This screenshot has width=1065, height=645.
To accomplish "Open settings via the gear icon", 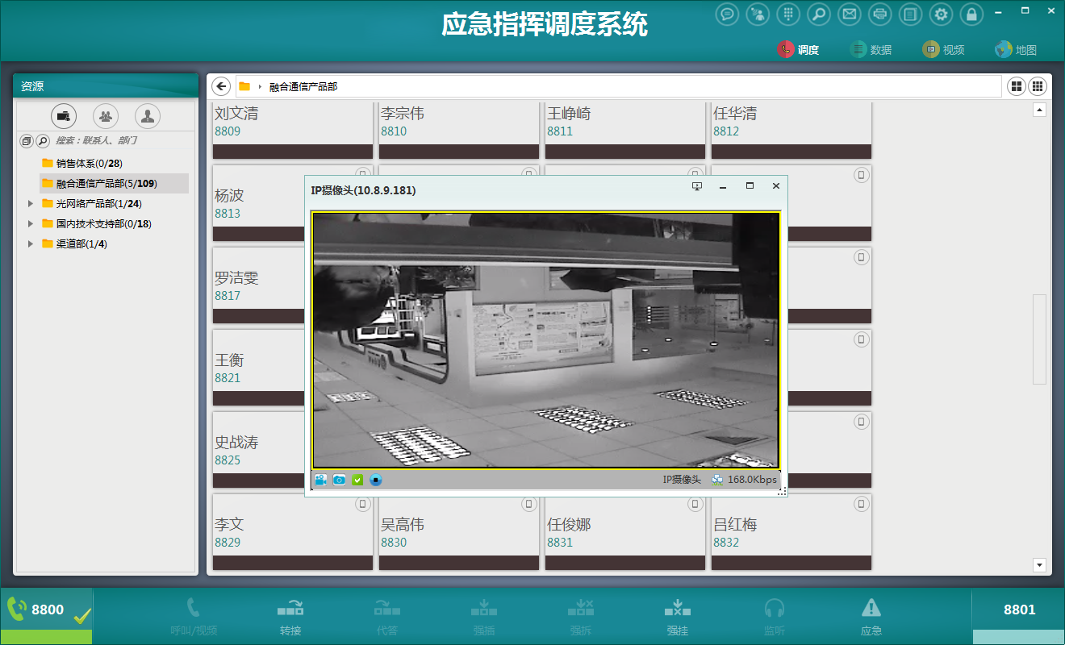I will point(941,15).
